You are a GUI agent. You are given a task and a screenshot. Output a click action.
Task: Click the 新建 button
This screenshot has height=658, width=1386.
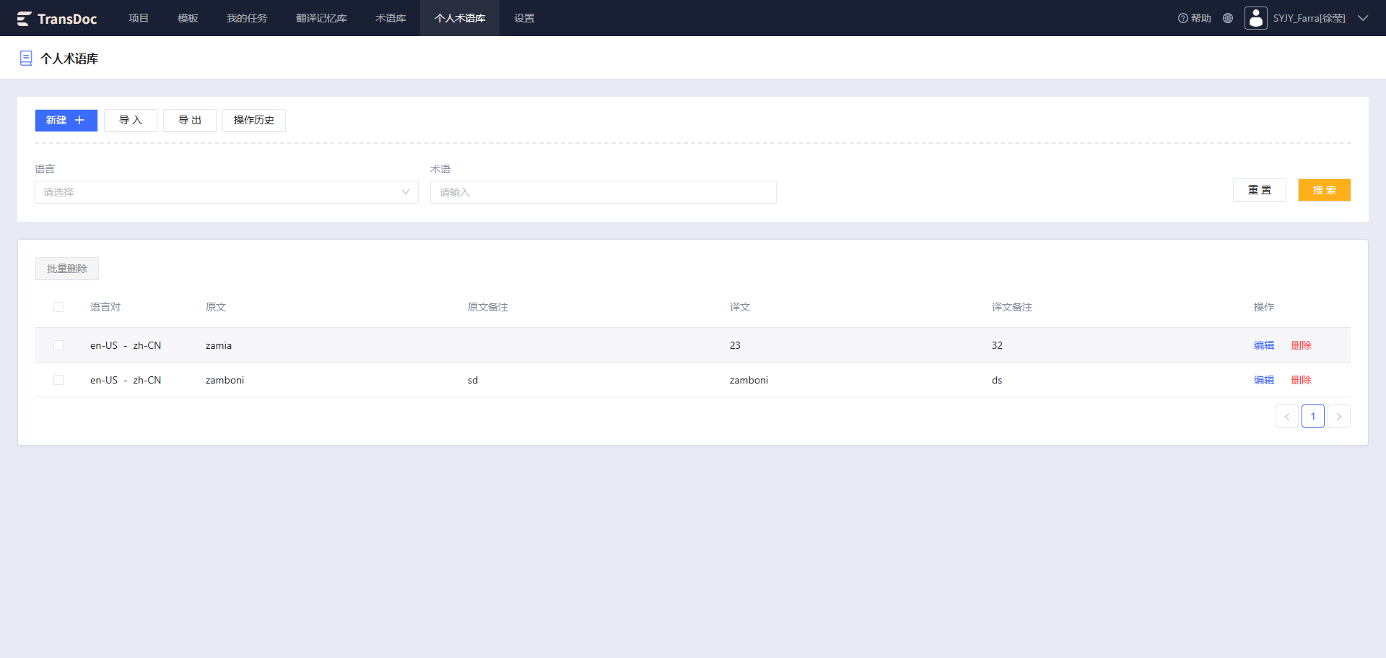click(x=66, y=121)
